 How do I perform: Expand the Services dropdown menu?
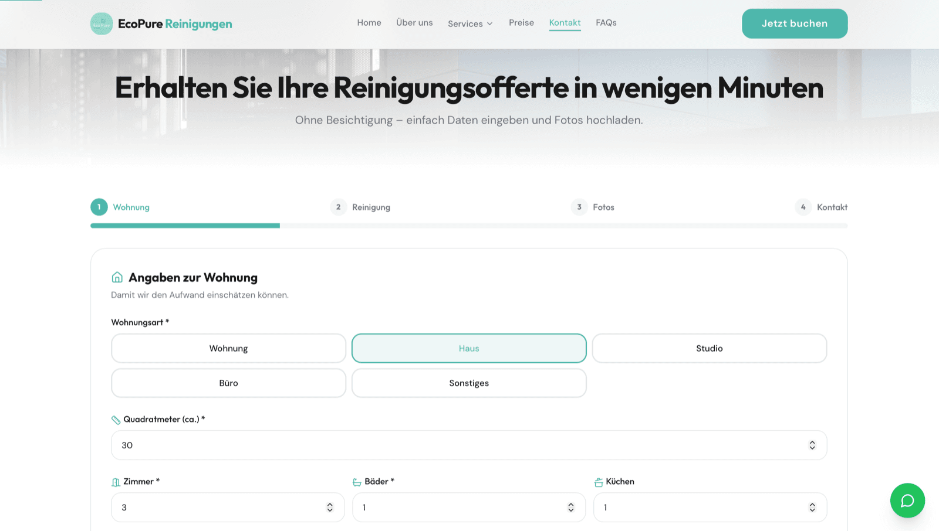pyautogui.click(x=470, y=23)
